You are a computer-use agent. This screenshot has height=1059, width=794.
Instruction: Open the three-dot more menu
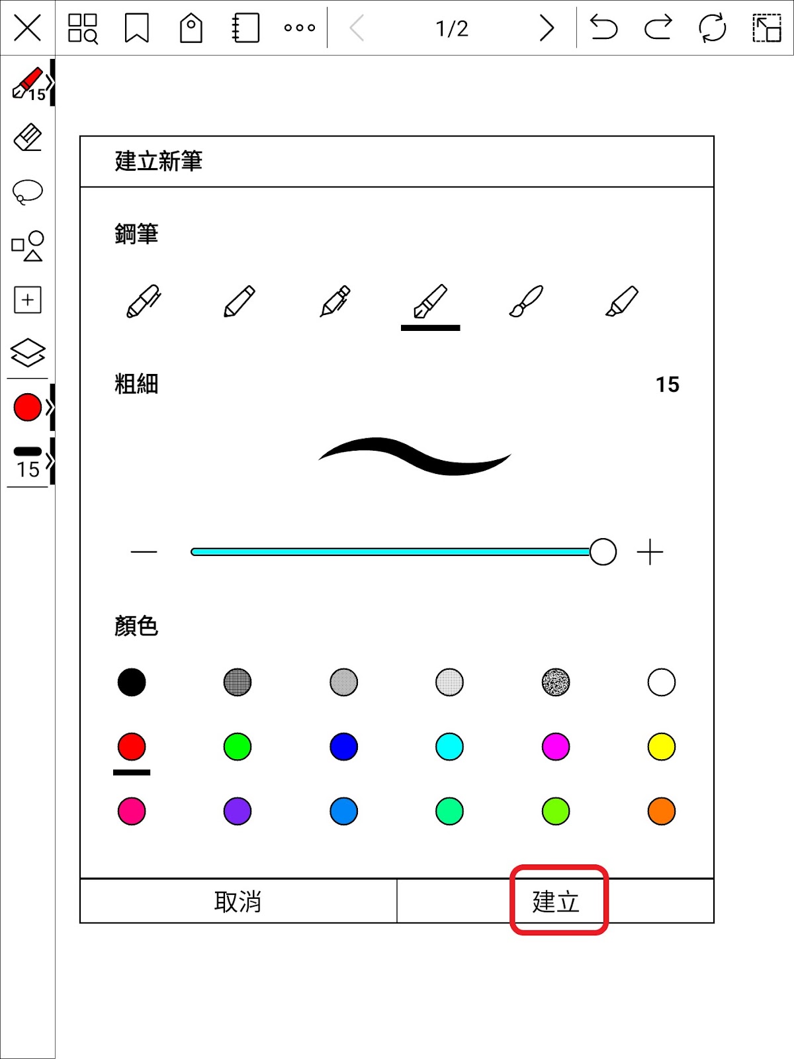click(300, 28)
